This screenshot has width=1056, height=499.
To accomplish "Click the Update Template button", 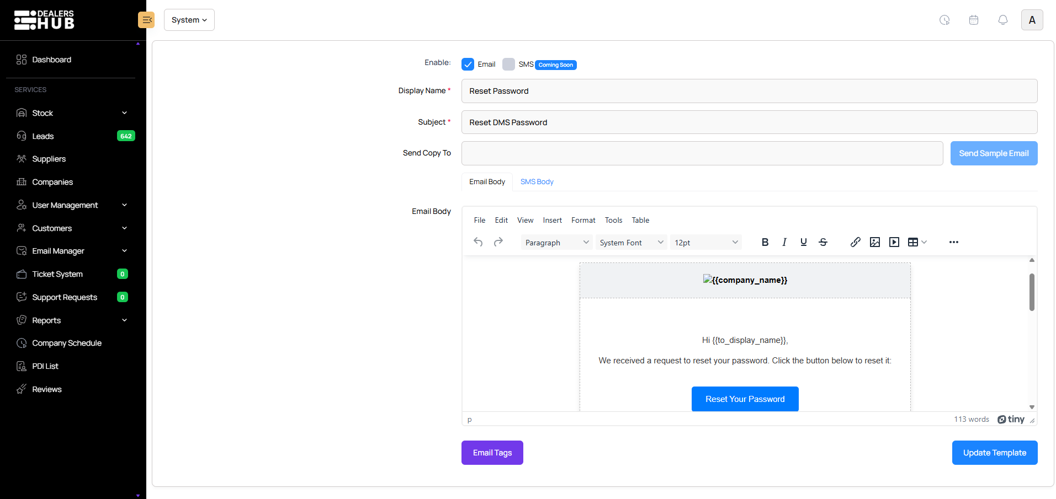I will point(994,453).
